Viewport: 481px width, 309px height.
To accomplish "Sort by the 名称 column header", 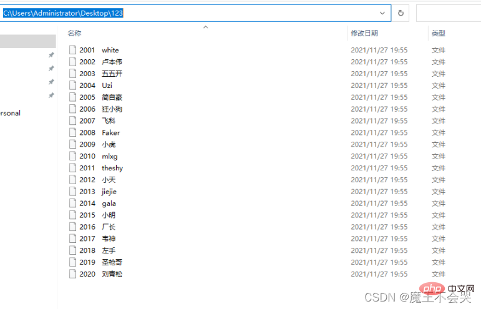I will [74, 33].
